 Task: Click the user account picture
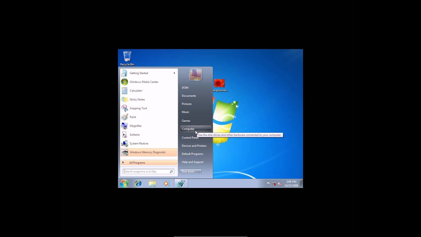(195, 75)
